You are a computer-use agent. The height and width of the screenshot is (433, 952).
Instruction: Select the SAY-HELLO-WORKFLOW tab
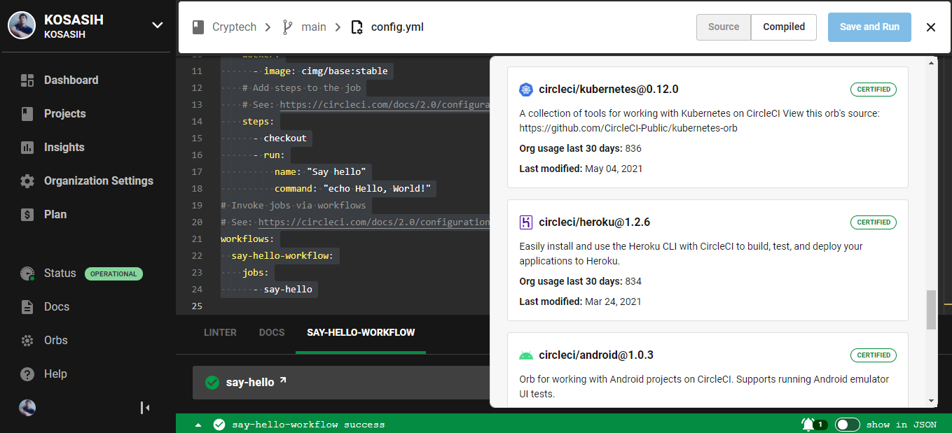tap(361, 332)
